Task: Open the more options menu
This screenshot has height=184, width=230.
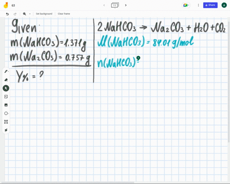Action: point(198,5)
